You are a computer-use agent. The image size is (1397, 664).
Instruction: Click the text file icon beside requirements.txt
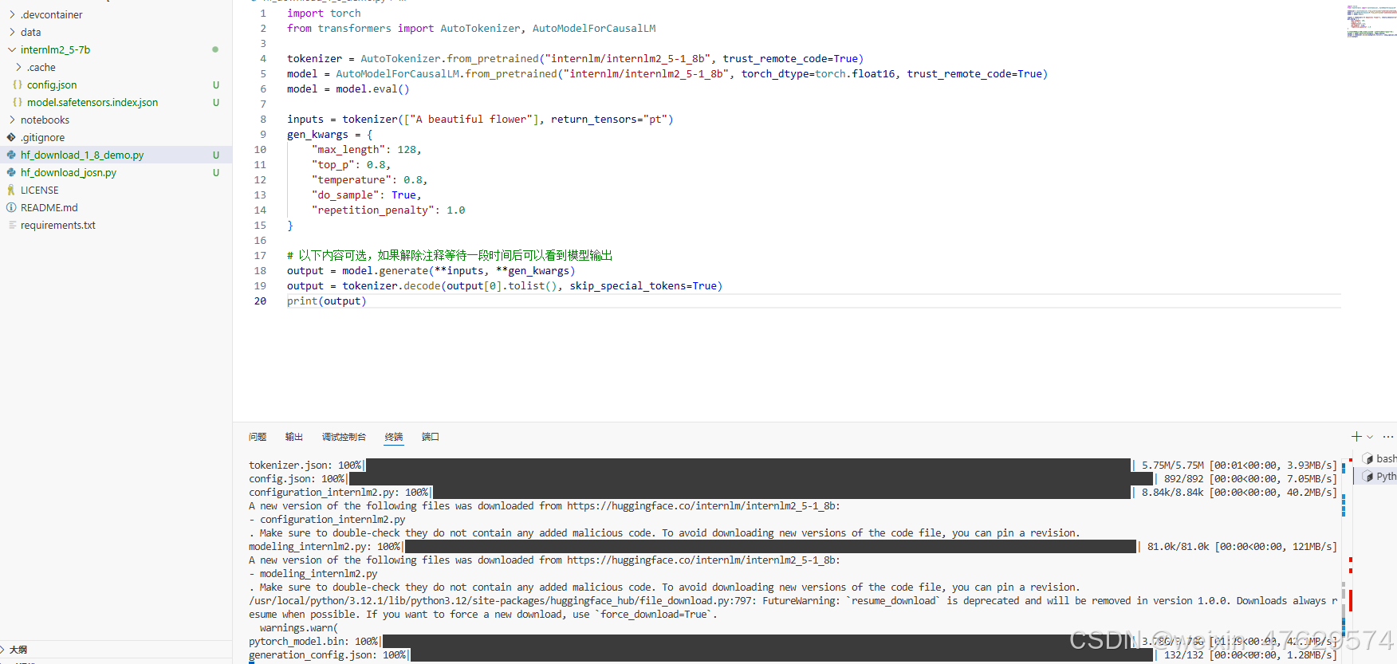pyautogui.click(x=11, y=225)
